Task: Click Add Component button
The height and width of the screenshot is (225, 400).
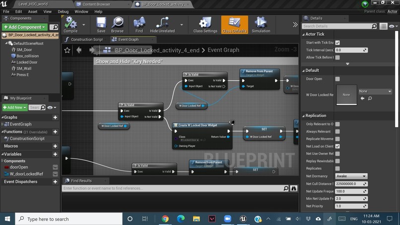Action: (x=24, y=27)
